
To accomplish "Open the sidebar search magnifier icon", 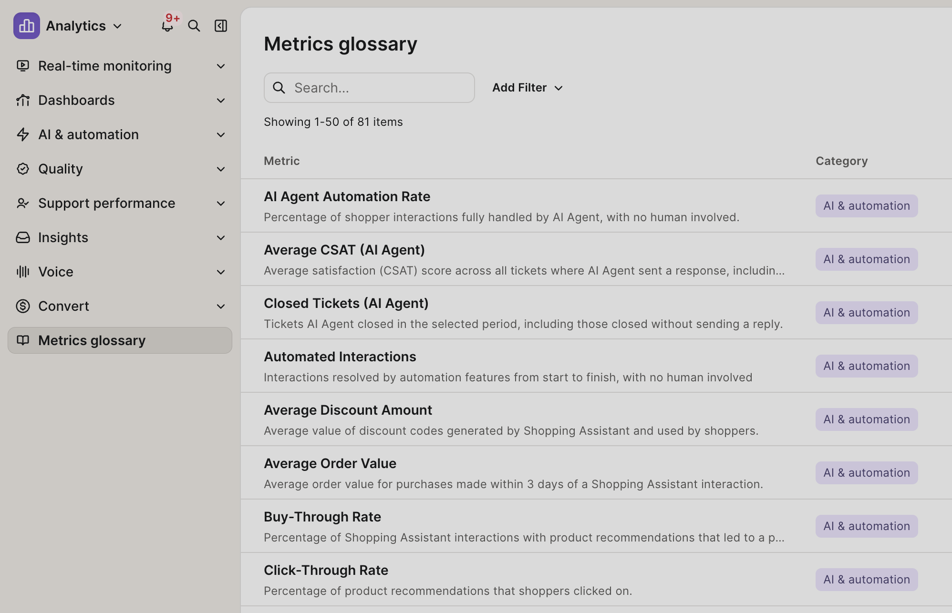I will coord(194,26).
